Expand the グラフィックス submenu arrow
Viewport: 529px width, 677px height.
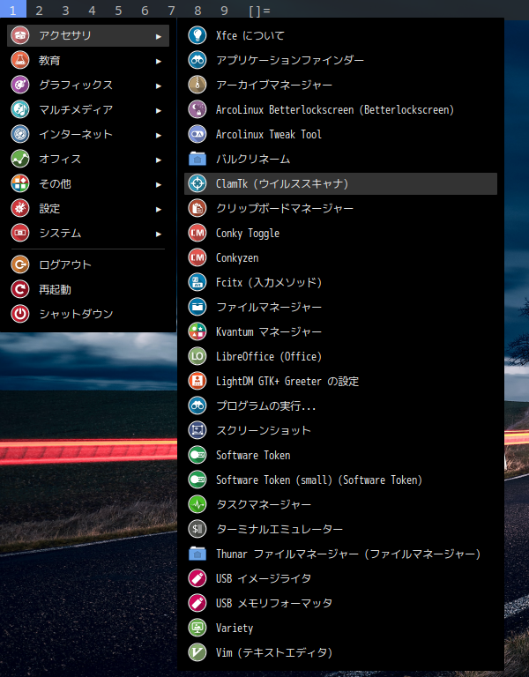[159, 86]
